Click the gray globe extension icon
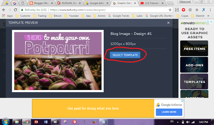 [190, 10]
